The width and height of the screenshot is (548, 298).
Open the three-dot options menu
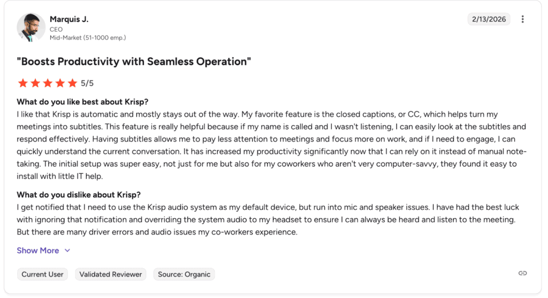tap(522, 19)
